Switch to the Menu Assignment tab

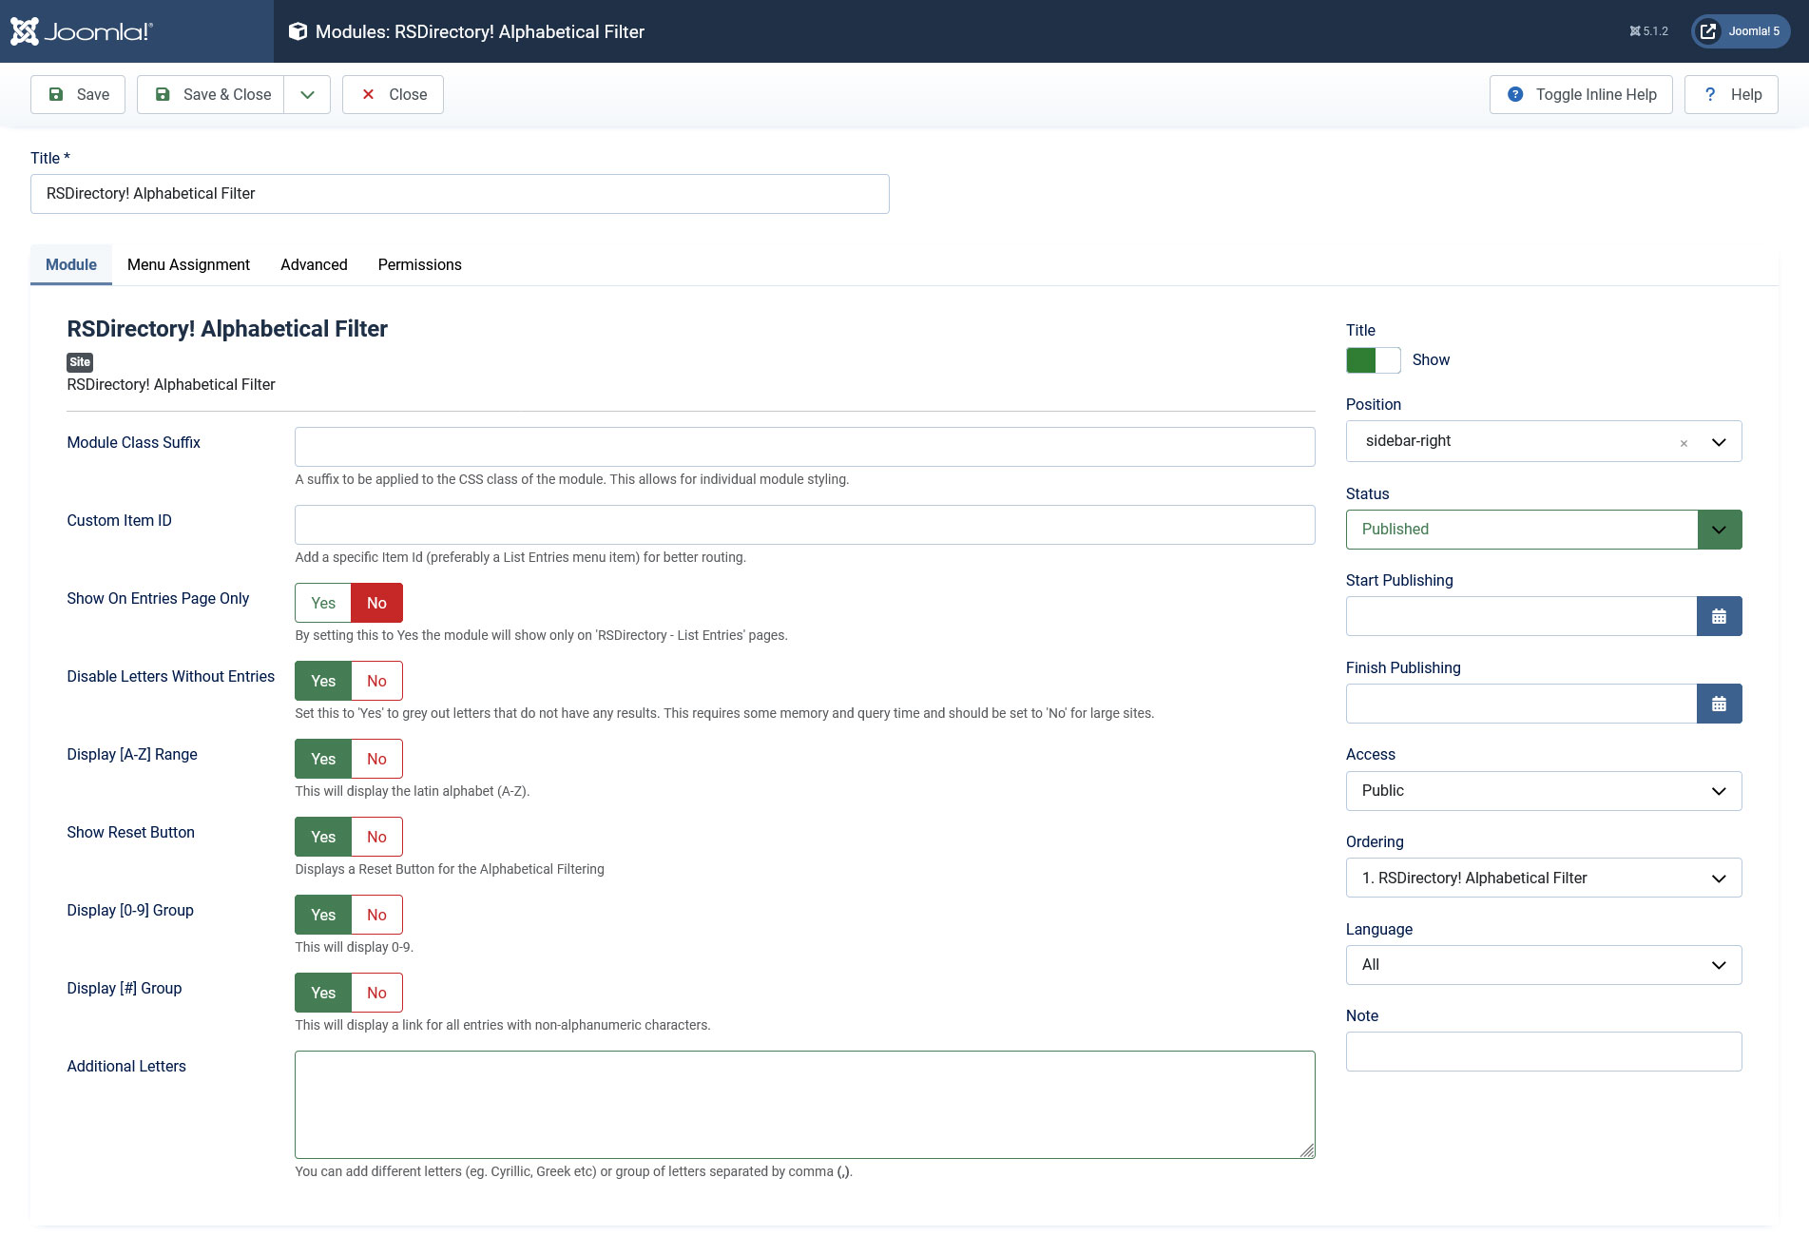(x=188, y=264)
